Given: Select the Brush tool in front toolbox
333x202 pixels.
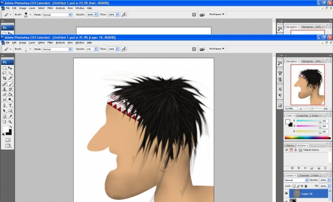Looking at the screenshot, I should (x=10, y=84).
